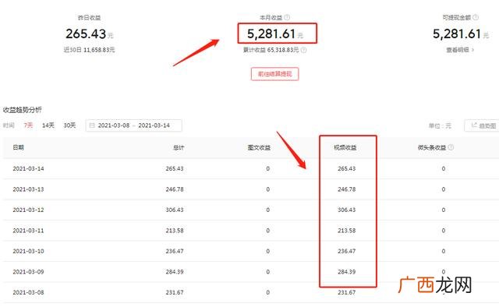Click 总计 value 213.58 in 2021-03-11 row

pyautogui.click(x=175, y=231)
